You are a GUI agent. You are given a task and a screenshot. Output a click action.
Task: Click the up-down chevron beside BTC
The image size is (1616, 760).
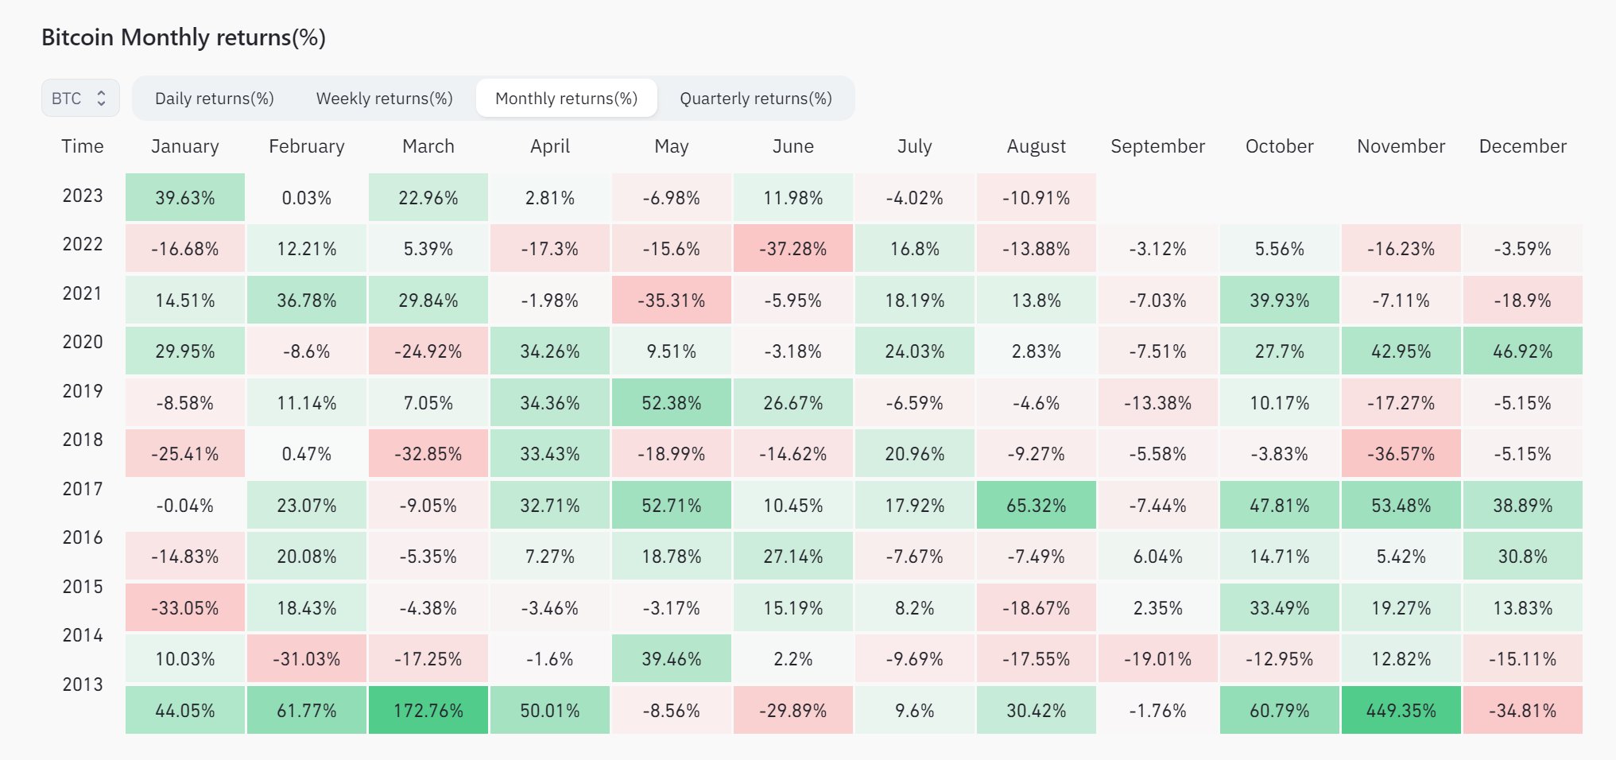[x=103, y=98]
